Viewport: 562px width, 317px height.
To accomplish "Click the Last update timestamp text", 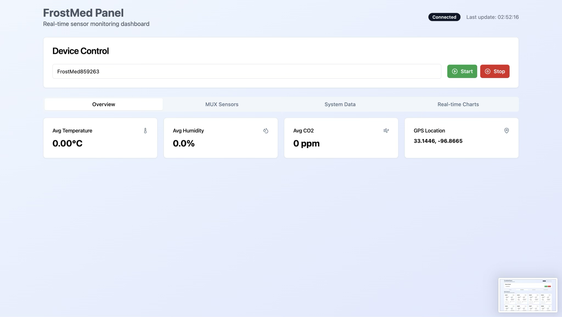I will [492, 17].
